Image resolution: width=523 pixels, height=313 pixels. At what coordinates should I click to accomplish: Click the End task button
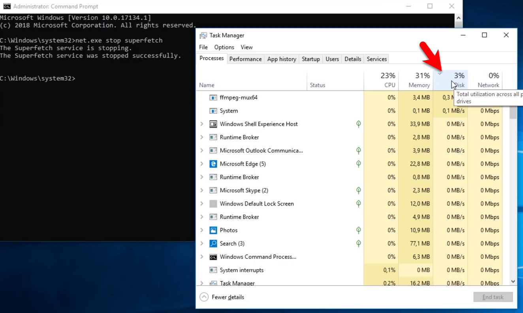click(493, 297)
